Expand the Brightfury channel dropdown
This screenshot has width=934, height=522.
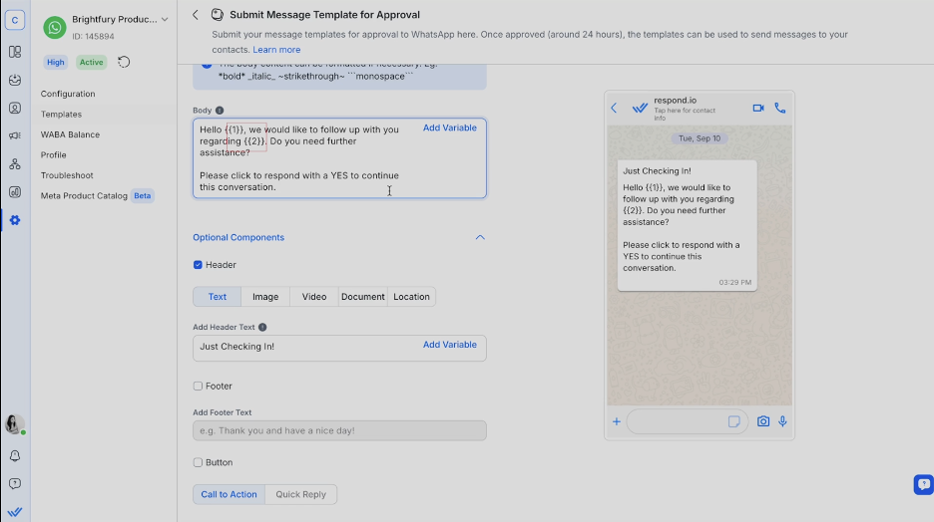165,20
